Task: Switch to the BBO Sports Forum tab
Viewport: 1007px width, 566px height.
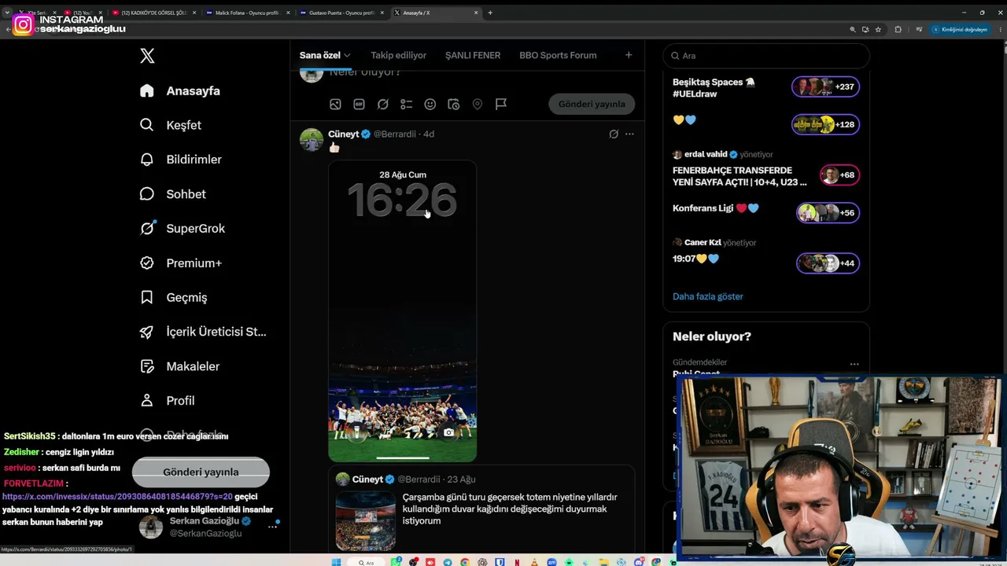Action: click(558, 55)
